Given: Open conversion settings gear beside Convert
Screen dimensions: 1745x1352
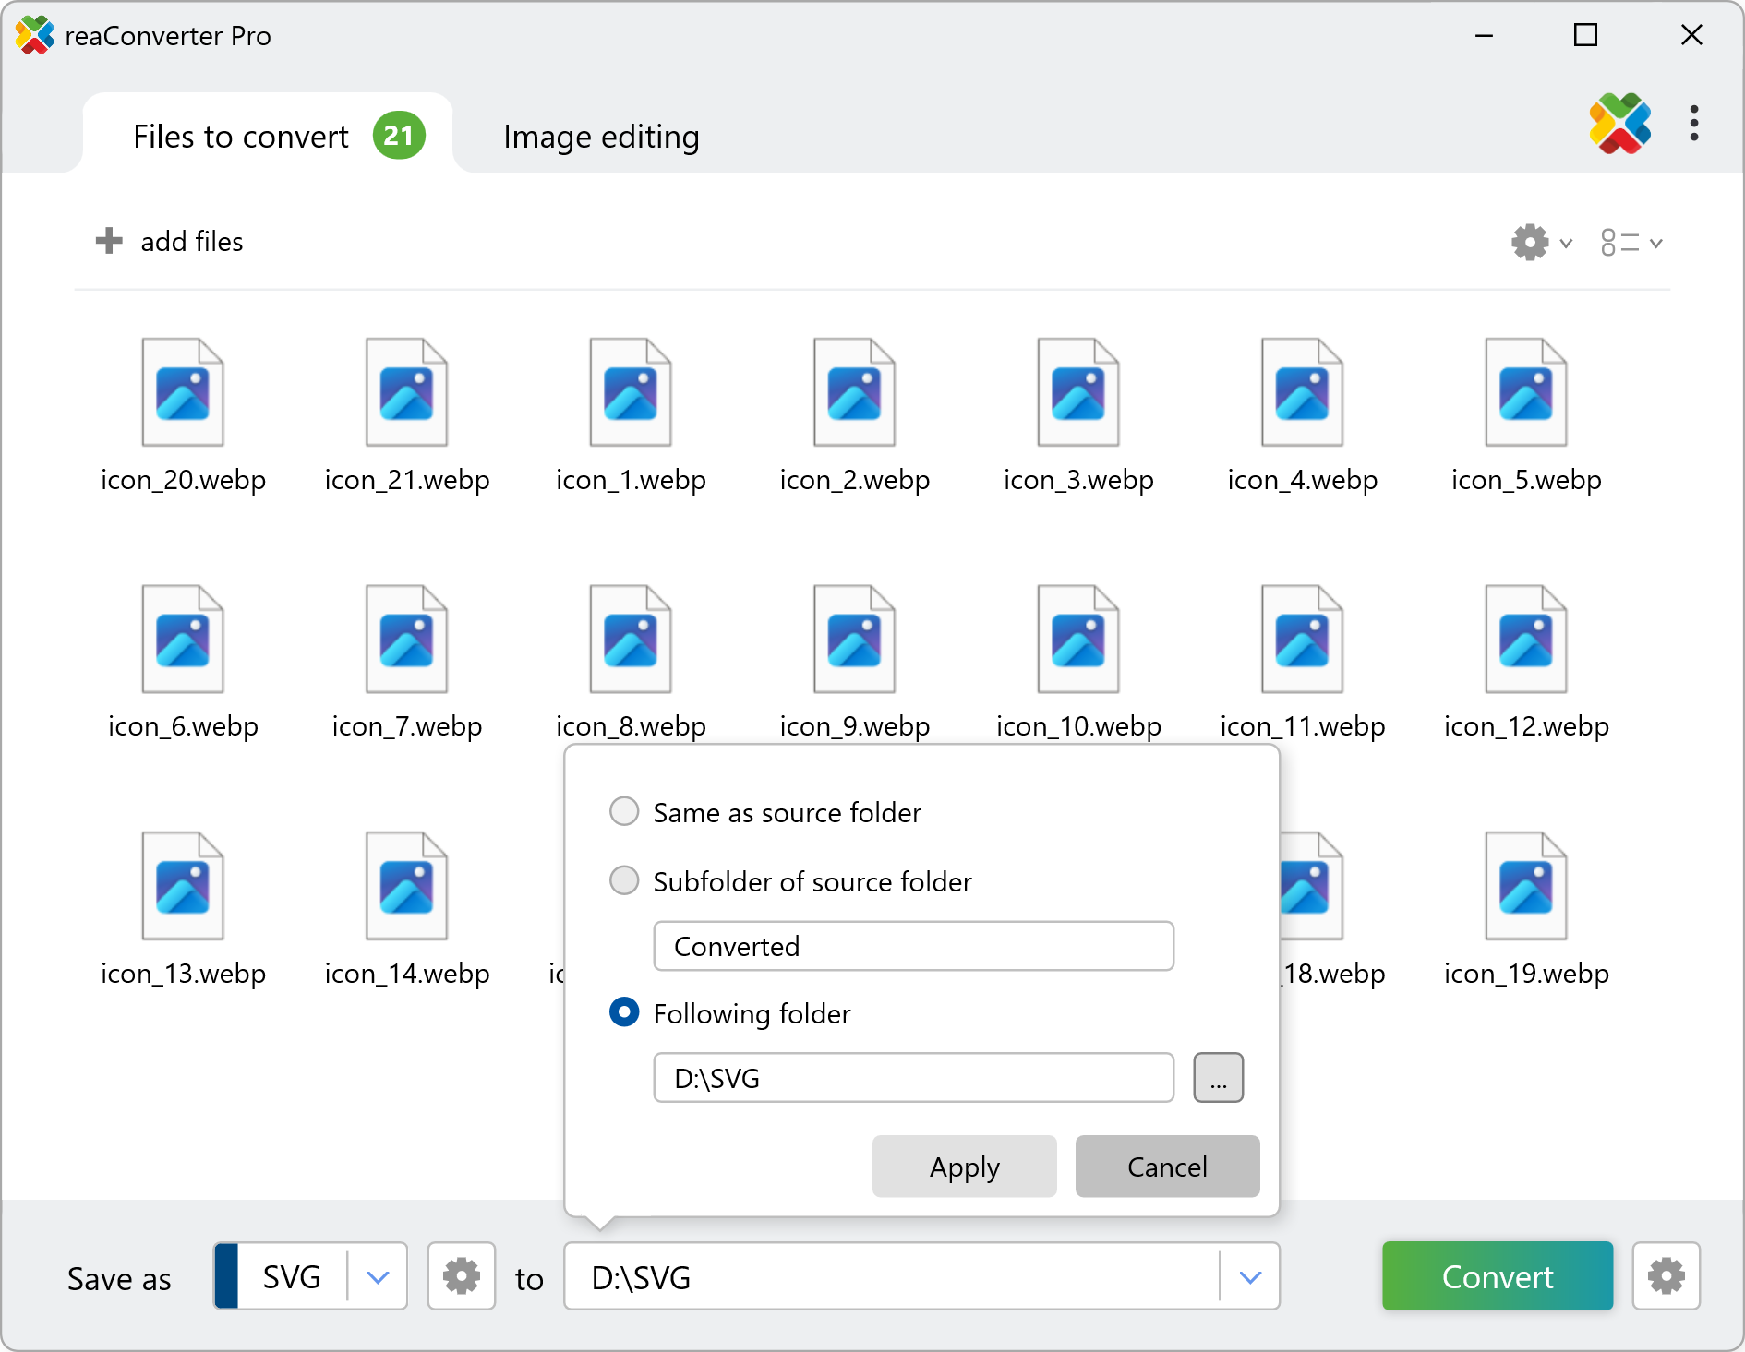Looking at the screenshot, I should coord(1666,1276).
